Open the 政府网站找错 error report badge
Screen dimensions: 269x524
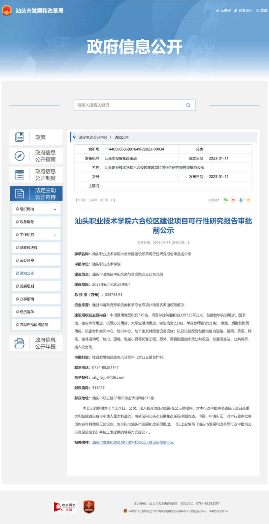pyautogui.click(x=65, y=507)
